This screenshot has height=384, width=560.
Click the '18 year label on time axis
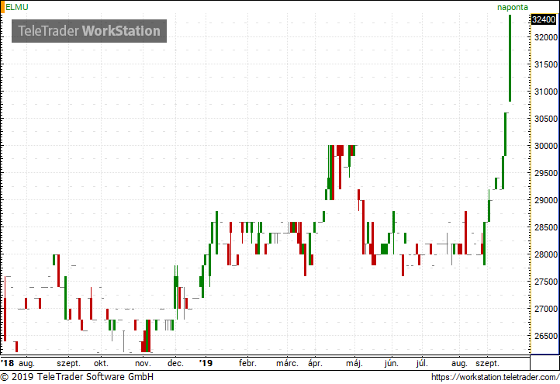click(x=8, y=363)
